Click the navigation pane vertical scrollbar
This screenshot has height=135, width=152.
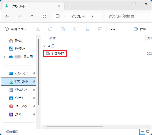(x=38, y=72)
